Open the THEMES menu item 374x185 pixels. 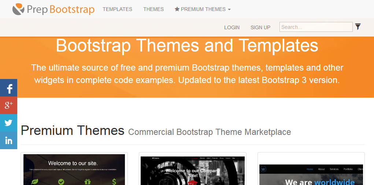click(x=153, y=9)
